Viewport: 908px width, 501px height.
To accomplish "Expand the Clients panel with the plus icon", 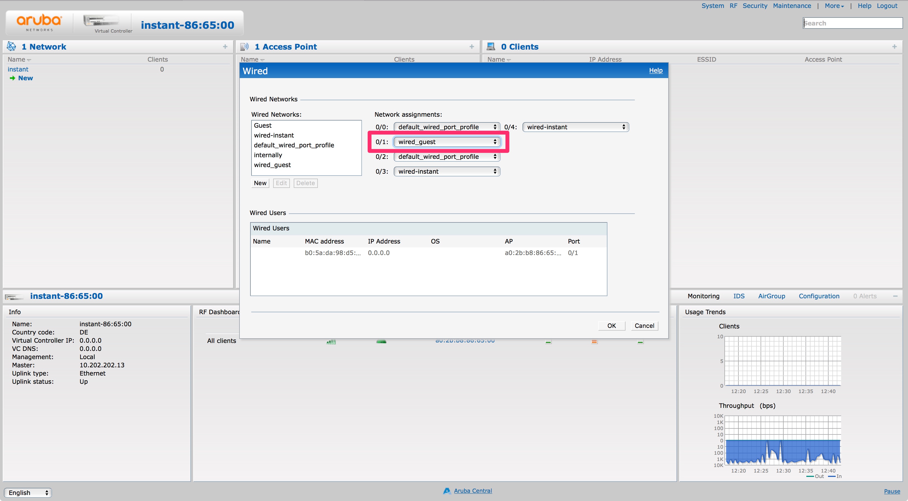I will point(894,47).
